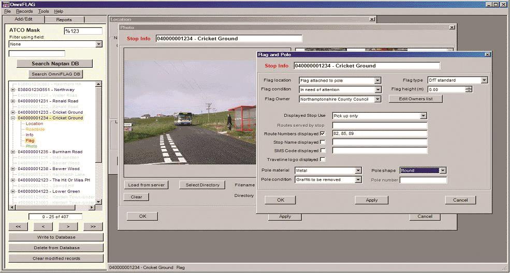Switch to the Reports tab
510x273 pixels.
tap(64, 20)
